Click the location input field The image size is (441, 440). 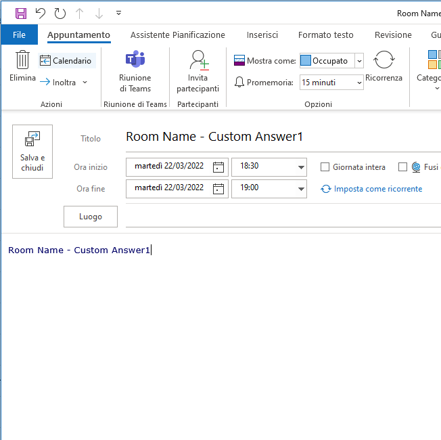click(283, 217)
